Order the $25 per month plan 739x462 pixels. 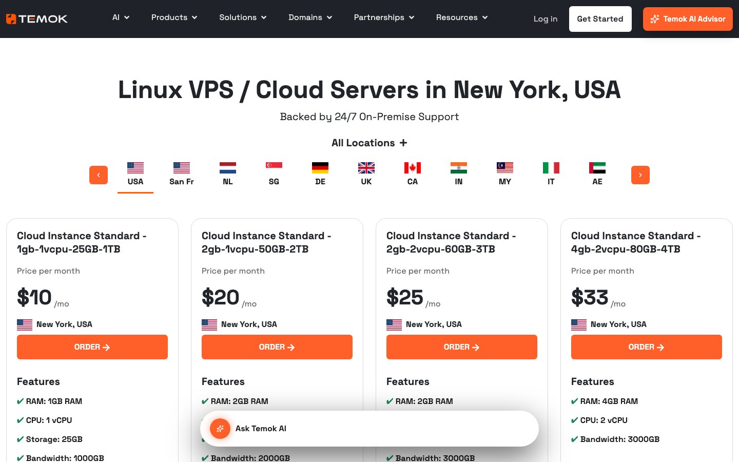point(462,347)
